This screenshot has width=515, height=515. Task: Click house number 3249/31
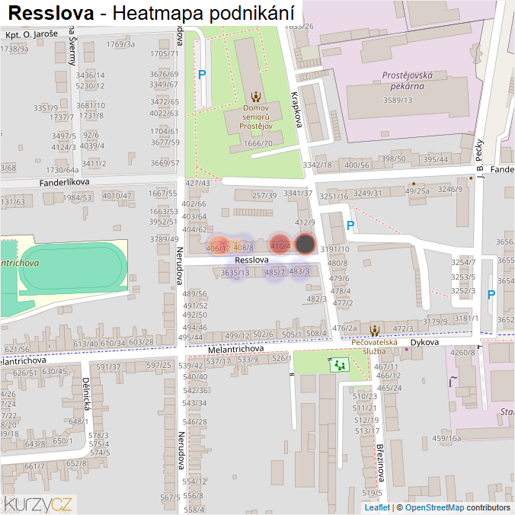click(x=367, y=194)
